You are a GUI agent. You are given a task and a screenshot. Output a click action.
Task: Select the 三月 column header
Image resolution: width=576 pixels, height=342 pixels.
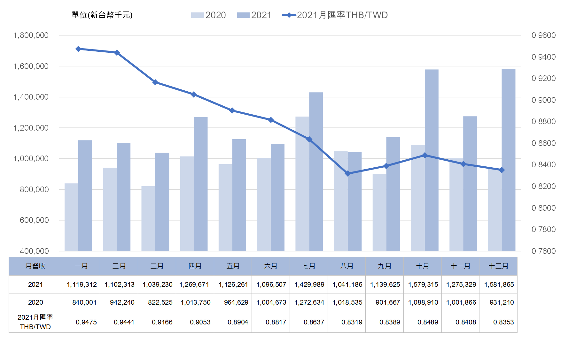pos(157,266)
